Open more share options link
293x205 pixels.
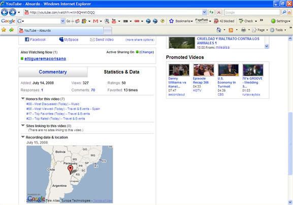click(140, 40)
